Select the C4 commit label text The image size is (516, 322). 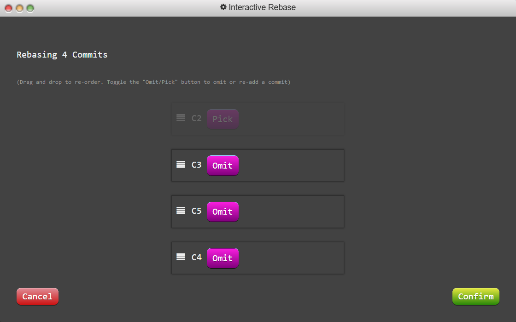click(x=196, y=257)
